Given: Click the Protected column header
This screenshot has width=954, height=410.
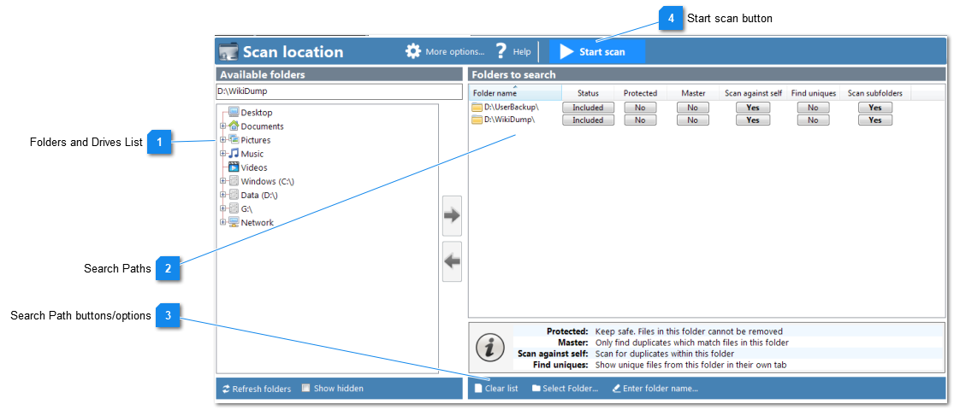Looking at the screenshot, I should [x=640, y=93].
